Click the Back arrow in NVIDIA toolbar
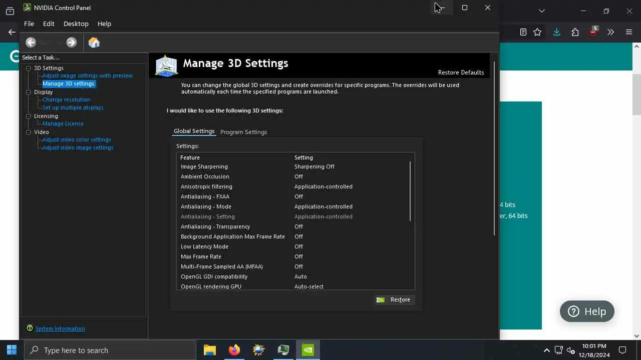641x360 pixels. pos(31,42)
